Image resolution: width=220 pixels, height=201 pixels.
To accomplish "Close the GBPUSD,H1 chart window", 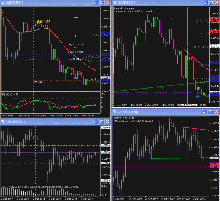I will 108,2.
